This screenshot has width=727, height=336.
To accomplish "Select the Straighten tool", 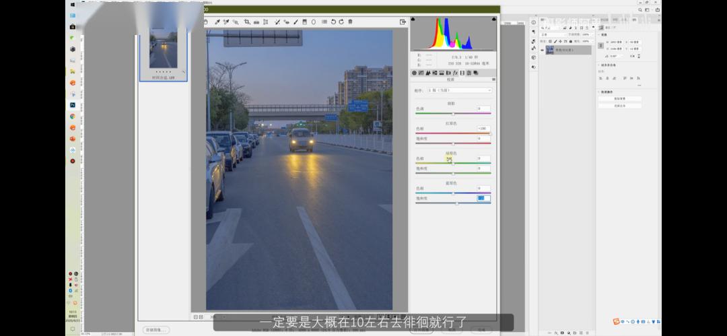I will tap(256, 22).
